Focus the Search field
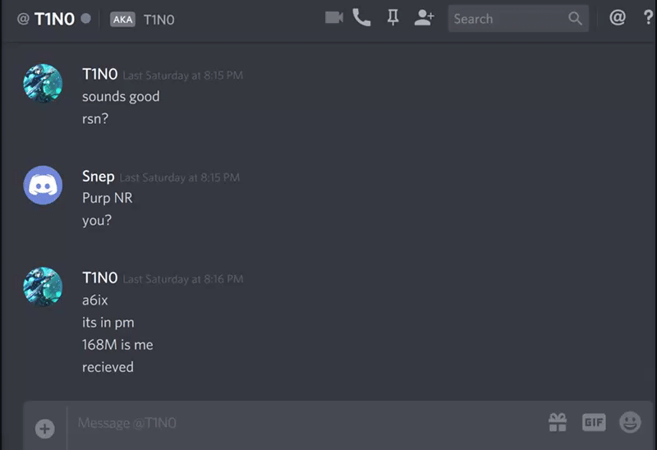The height and width of the screenshot is (450, 657). 518,18
